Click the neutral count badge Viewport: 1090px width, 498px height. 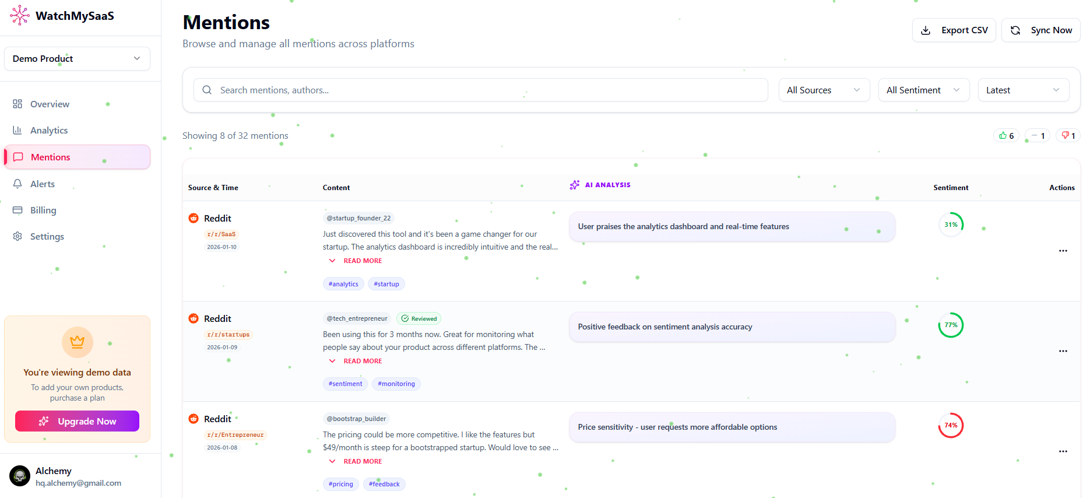pos(1038,135)
